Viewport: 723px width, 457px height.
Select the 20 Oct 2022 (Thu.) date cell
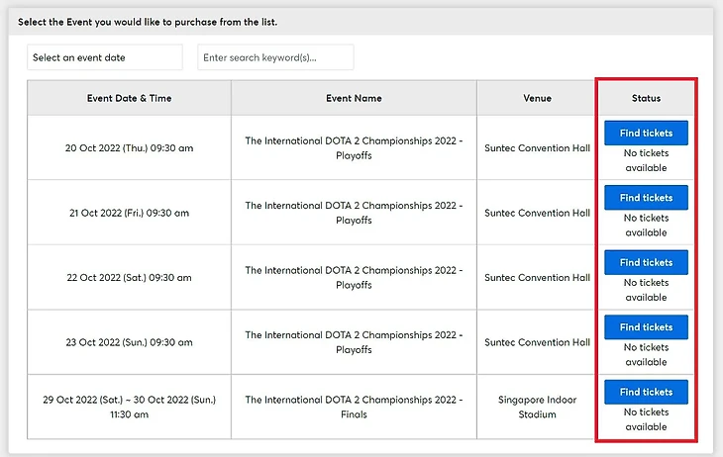(129, 148)
